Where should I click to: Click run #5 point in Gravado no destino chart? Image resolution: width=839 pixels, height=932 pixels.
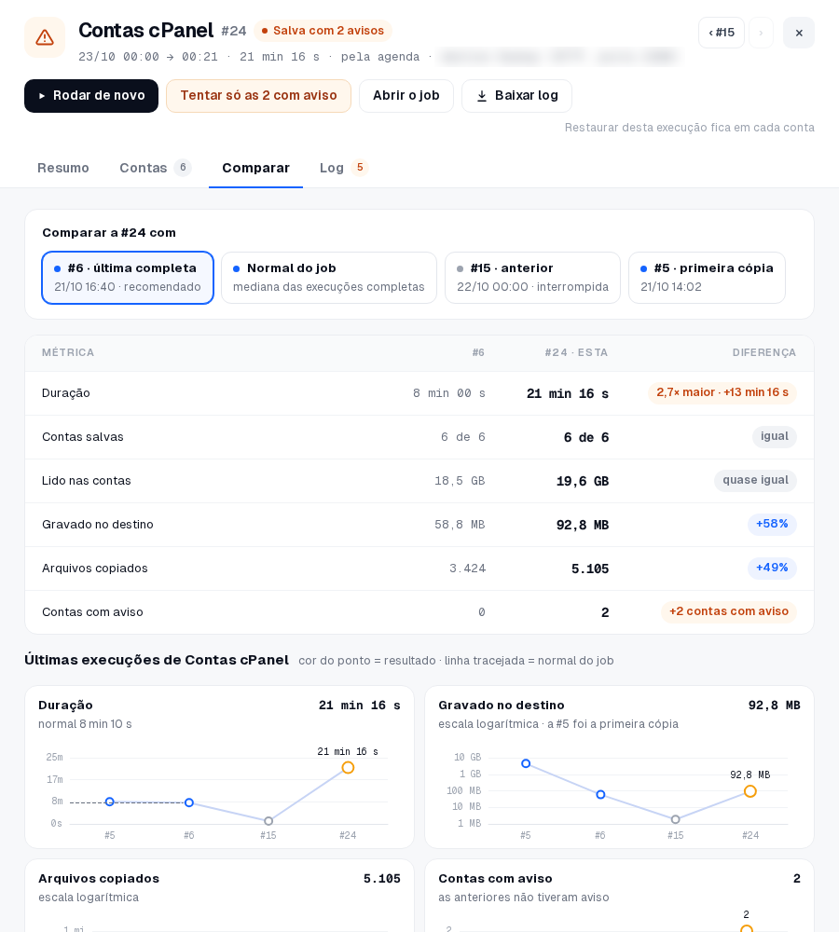pyautogui.click(x=526, y=764)
